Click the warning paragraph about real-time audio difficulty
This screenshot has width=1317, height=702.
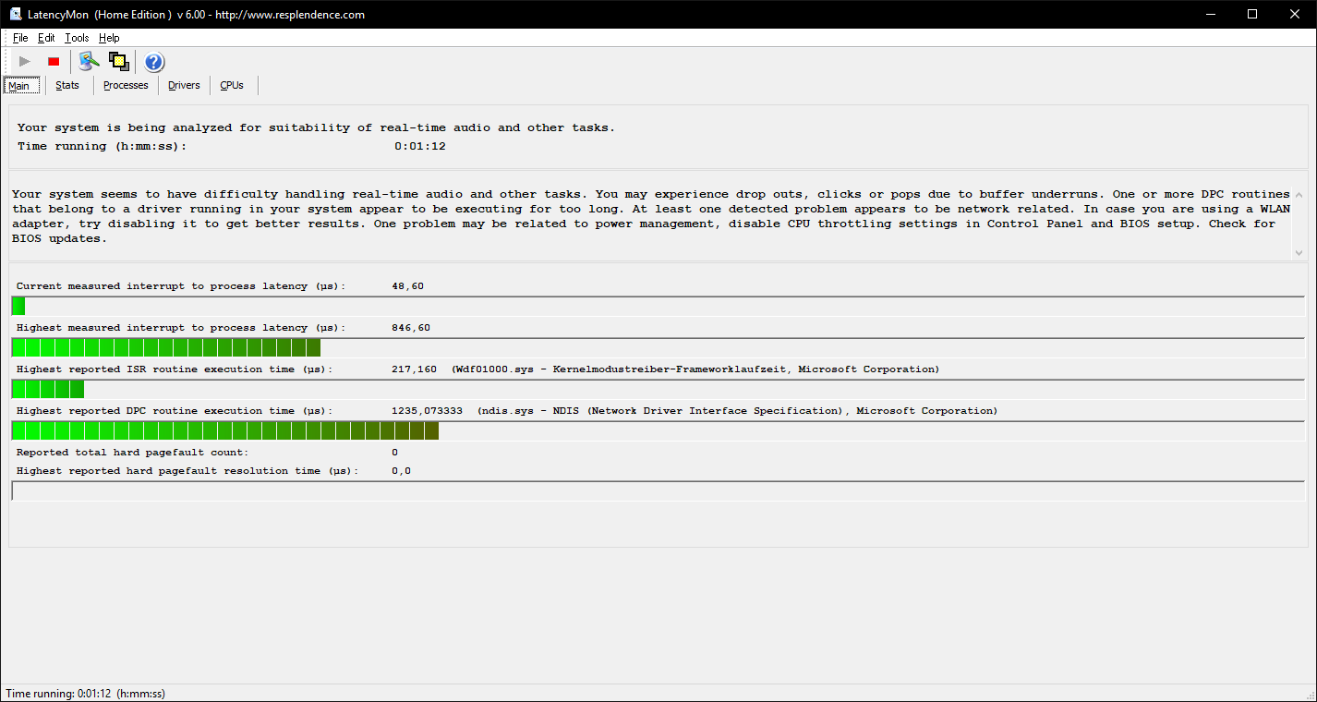pyautogui.click(x=650, y=216)
